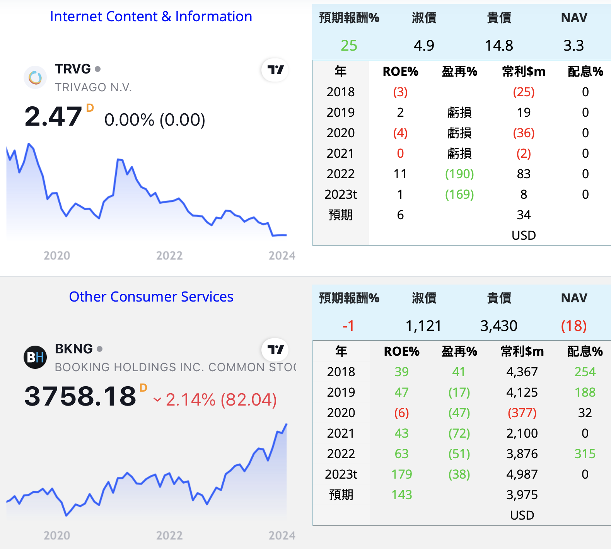Screen dimensions: 611x549
Task: Click the BKNG 2018 dividend value 254
Action: click(585, 372)
